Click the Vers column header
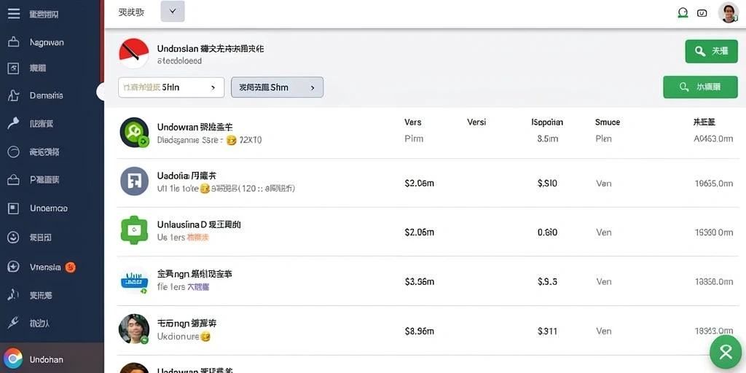This screenshot has width=746, height=373. pos(412,122)
